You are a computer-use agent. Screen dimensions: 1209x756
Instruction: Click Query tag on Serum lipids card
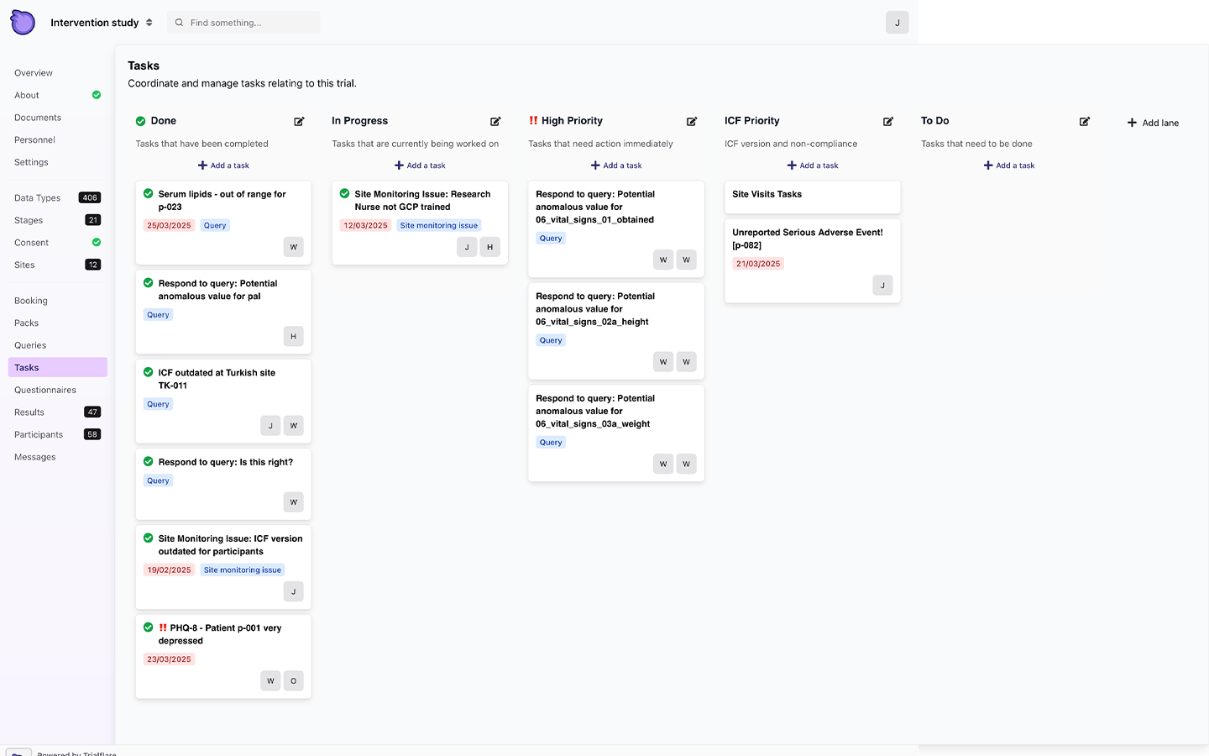(x=215, y=225)
